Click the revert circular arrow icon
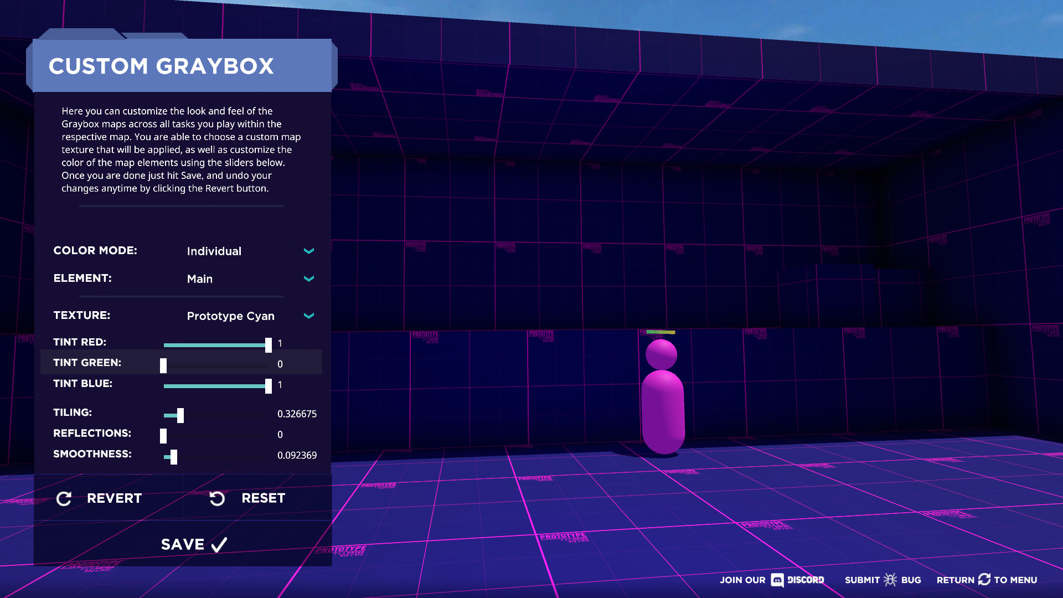Image resolution: width=1063 pixels, height=598 pixels. click(65, 498)
